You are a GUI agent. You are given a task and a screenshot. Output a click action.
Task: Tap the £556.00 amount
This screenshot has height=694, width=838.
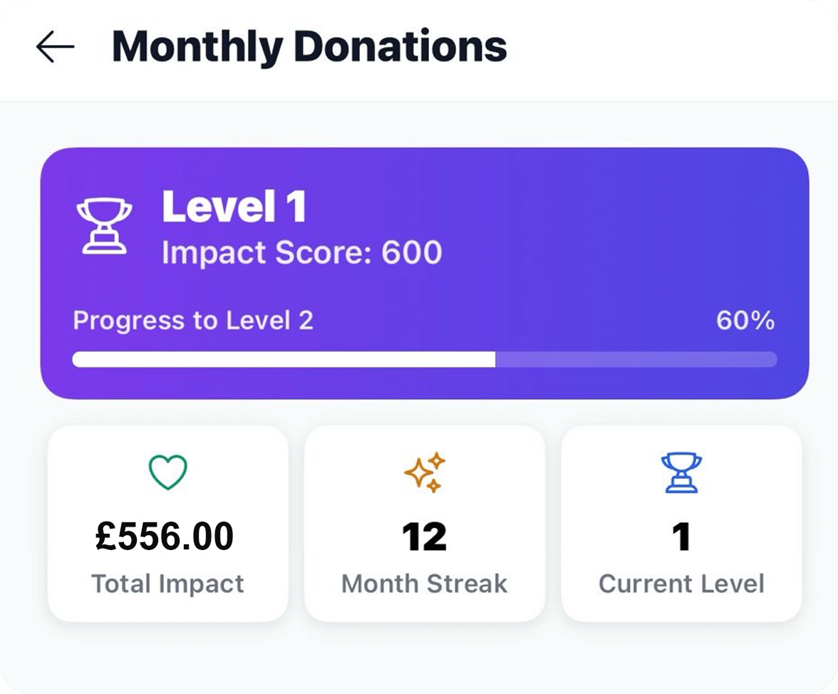165,536
